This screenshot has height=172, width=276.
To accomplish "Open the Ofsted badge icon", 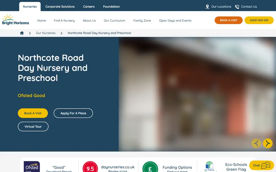I will pyautogui.click(x=32, y=167).
